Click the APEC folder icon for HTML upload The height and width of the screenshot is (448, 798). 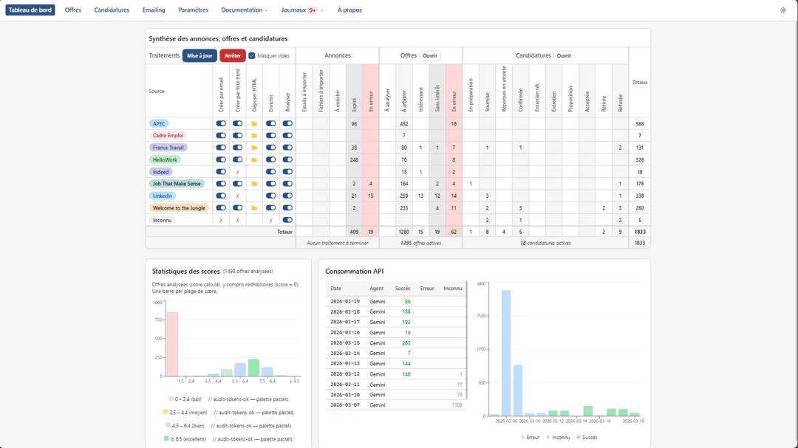tap(254, 124)
